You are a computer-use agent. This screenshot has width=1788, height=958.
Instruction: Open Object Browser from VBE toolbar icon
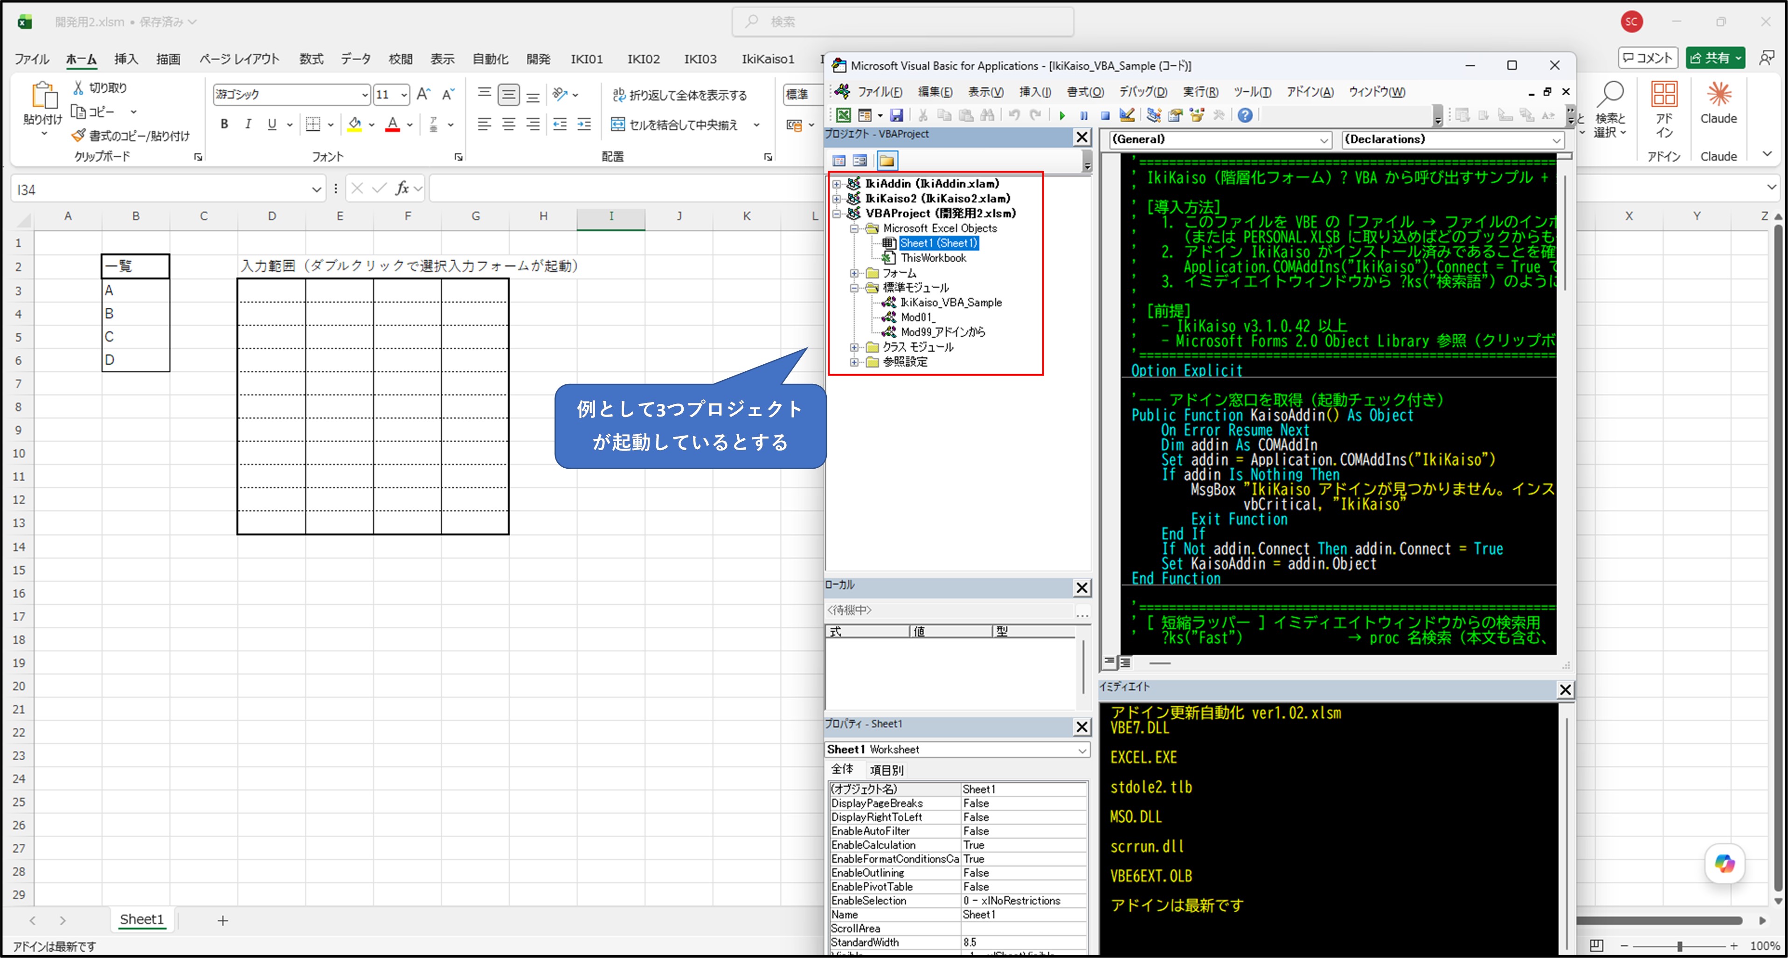(1197, 115)
